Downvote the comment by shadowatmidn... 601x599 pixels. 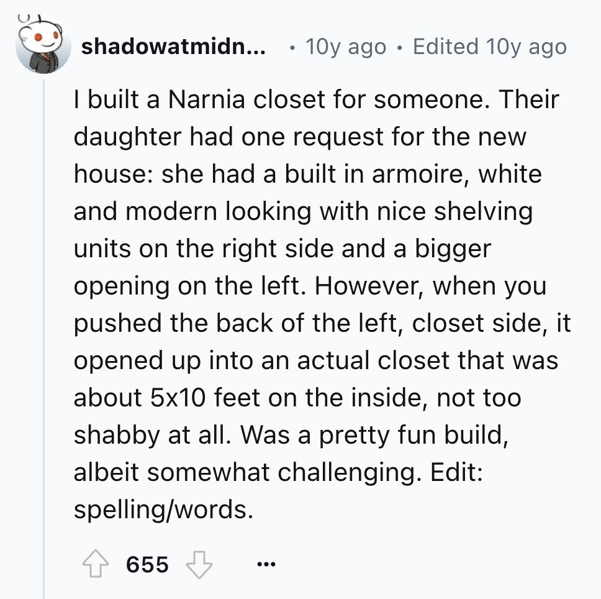coord(199,564)
